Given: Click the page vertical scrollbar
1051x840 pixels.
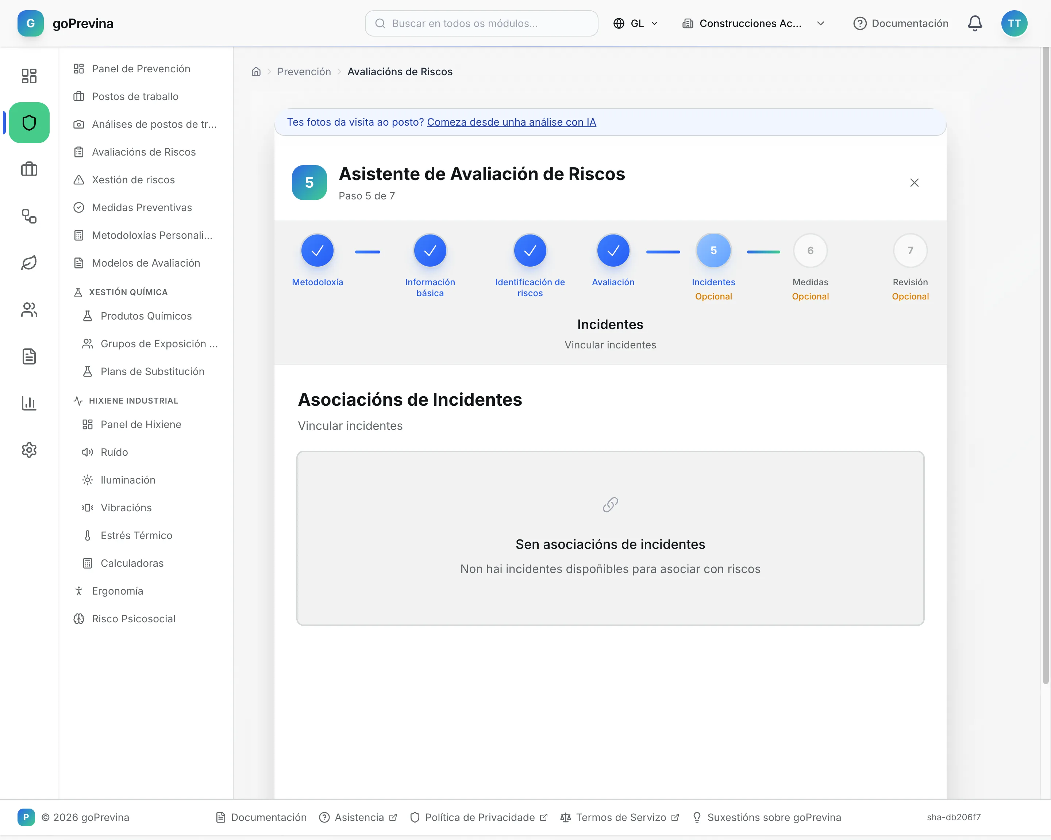Looking at the screenshot, I should point(1045,366).
